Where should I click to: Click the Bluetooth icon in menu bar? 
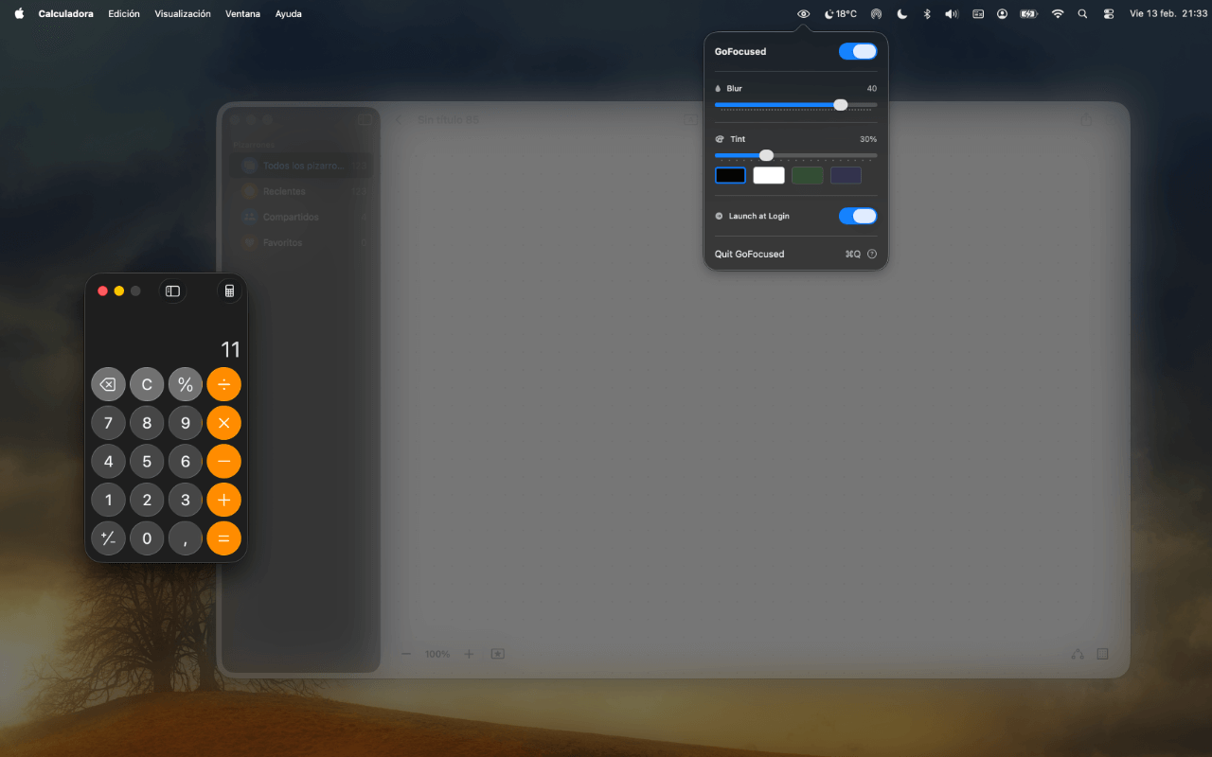click(x=926, y=13)
